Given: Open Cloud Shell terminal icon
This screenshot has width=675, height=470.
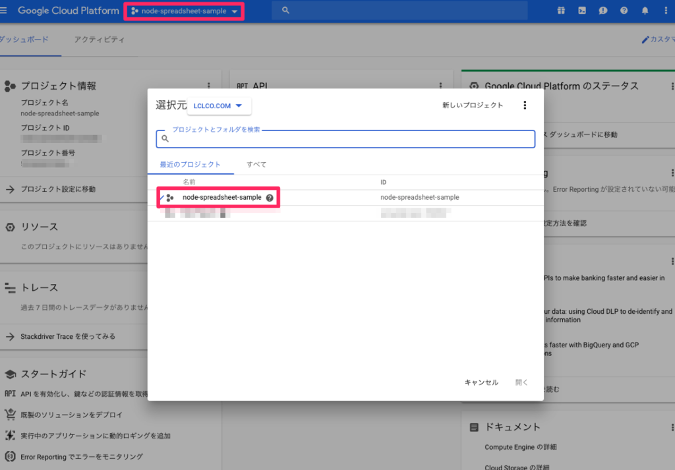Looking at the screenshot, I should click(583, 10).
